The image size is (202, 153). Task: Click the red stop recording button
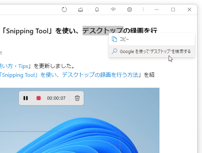38,98
